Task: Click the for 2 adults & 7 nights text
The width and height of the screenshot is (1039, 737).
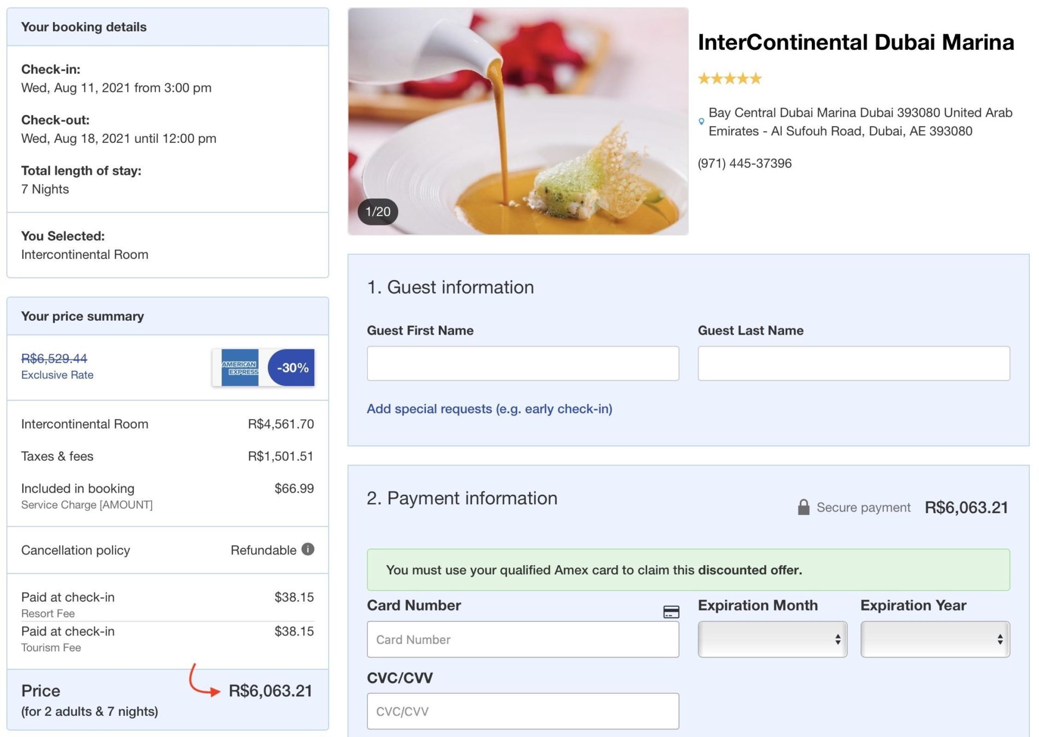Action: 90,711
